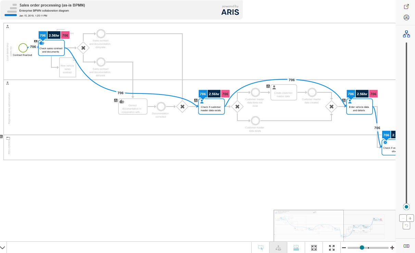Activate the marquee selection tool
This screenshot has height=253, width=415.
261,248
